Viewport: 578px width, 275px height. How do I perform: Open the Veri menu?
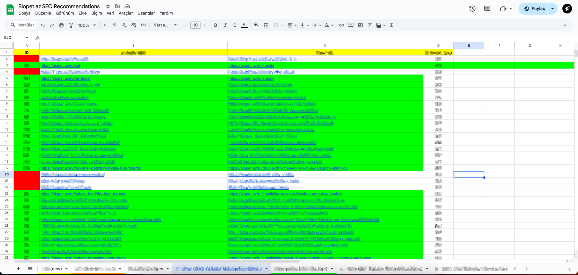pyautogui.click(x=110, y=13)
